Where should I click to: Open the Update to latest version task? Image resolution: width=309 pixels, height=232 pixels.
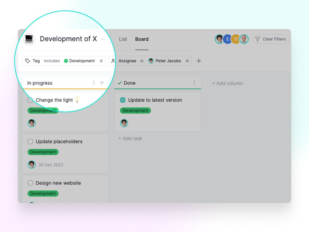(155, 100)
